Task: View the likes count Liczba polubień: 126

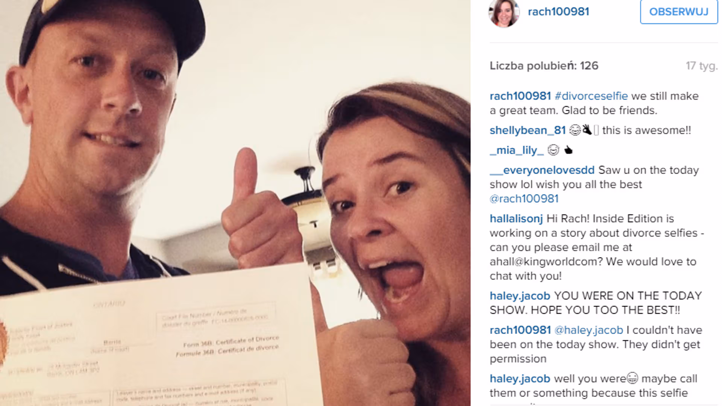Action: pos(544,66)
